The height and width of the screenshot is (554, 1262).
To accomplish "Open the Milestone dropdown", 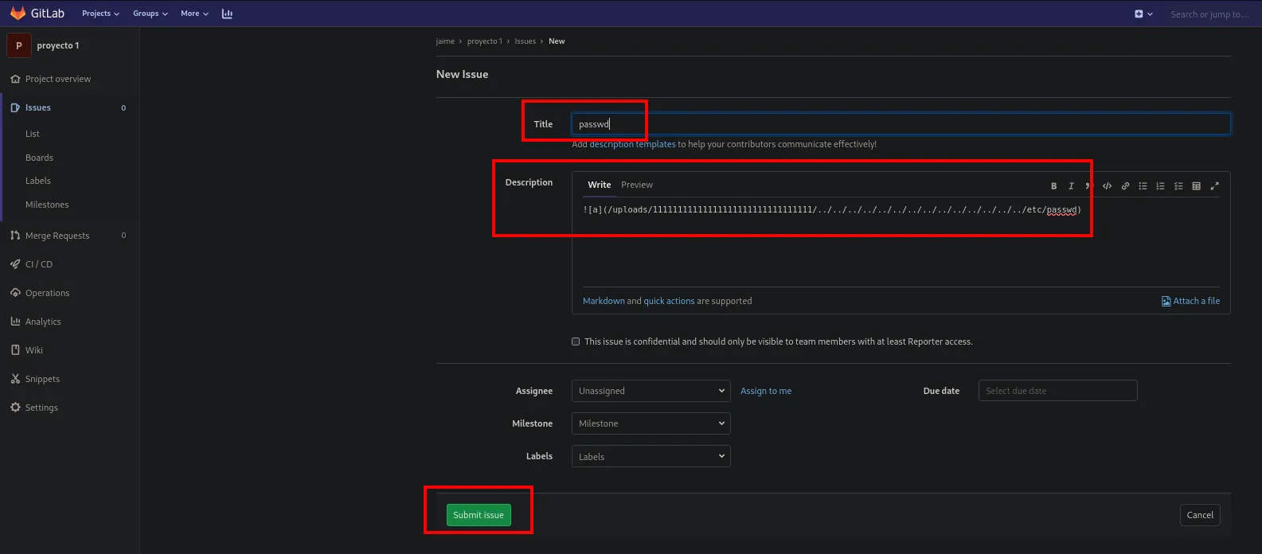I will point(651,423).
